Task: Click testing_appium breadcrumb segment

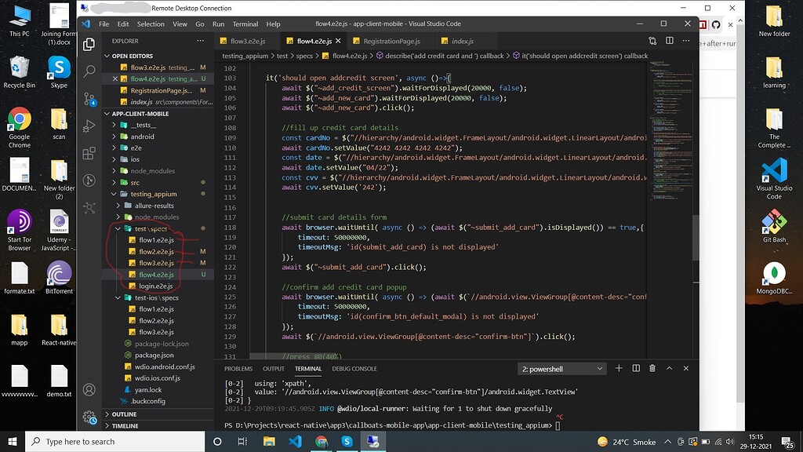Action: pyautogui.click(x=245, y=56)
